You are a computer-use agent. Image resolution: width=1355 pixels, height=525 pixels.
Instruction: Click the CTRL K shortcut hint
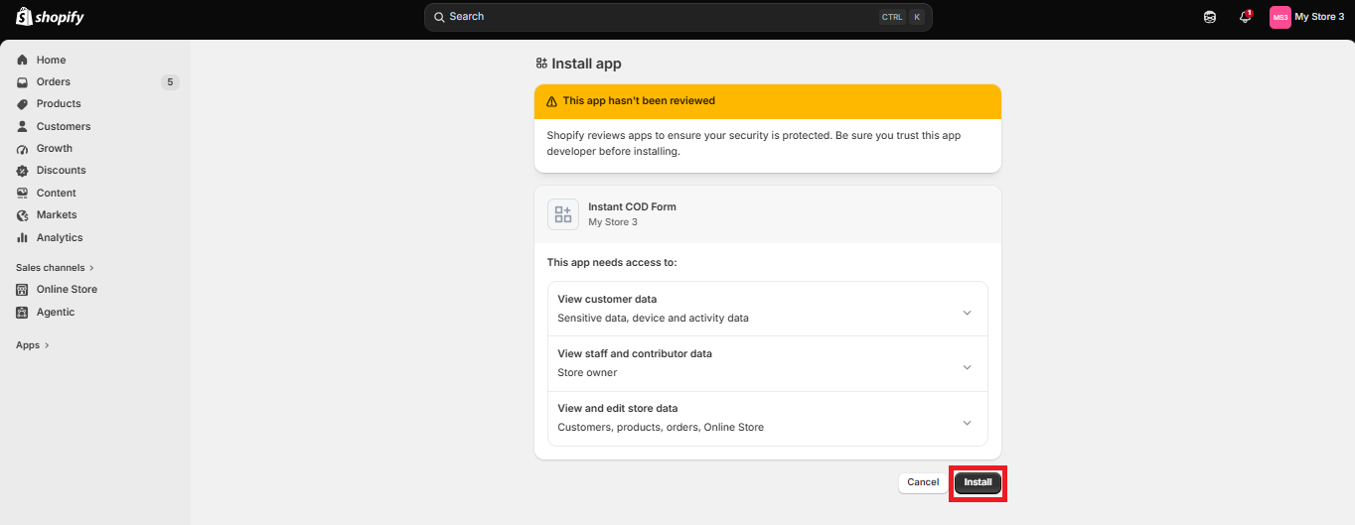[x=902, y=17]
